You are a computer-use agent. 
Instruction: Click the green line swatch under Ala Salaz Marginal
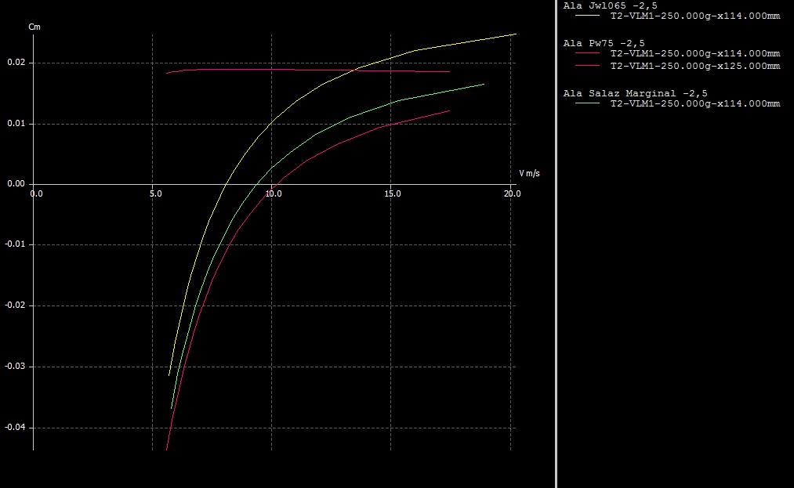click(588, 103)
